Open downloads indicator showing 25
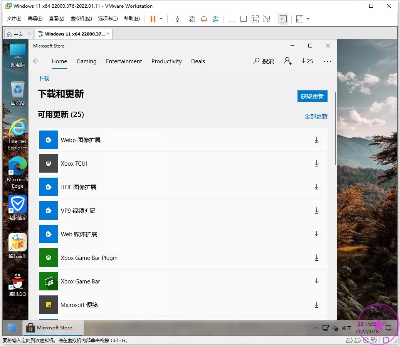 tap(307, 61)
